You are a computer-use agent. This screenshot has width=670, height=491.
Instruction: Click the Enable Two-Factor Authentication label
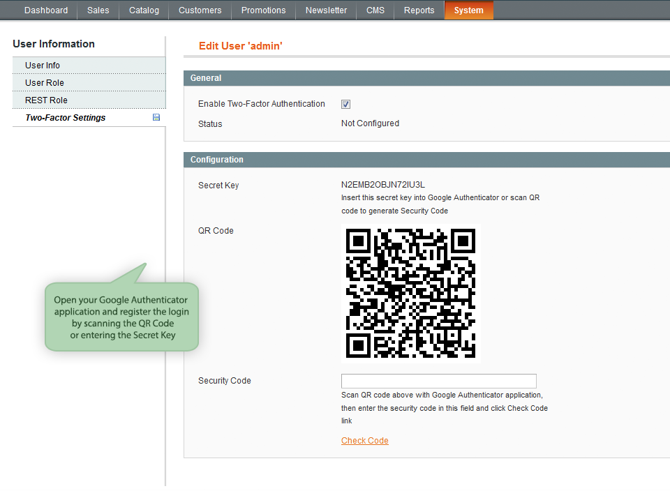pos(262,104)
